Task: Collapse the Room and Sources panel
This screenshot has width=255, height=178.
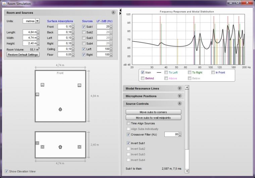Action: pyautogui.click(x=113, y=12)
